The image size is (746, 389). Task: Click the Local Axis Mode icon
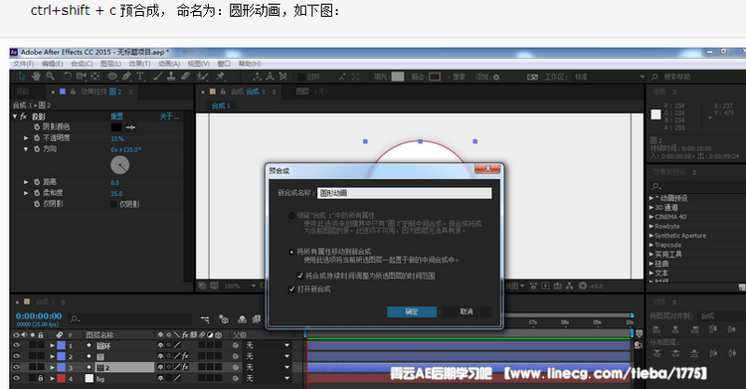(x=257, y=77)
